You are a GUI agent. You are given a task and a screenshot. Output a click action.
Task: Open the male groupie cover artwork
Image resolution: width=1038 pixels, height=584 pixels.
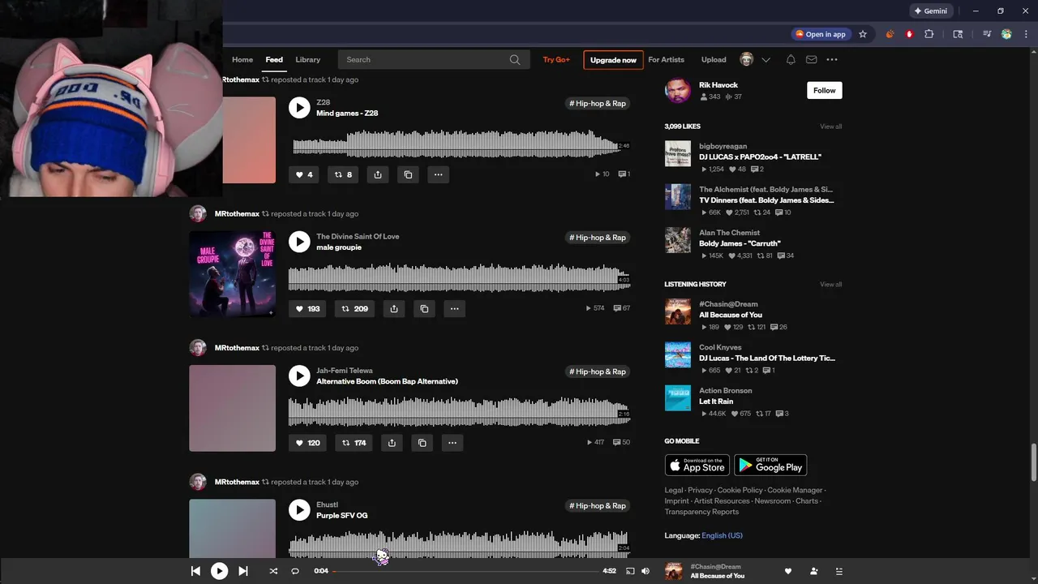[233, 274]
